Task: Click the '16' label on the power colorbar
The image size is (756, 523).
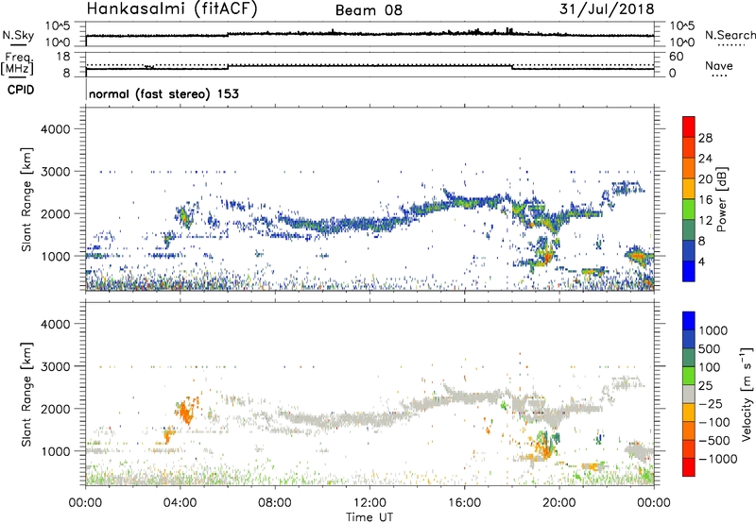Action: [705, 200]
